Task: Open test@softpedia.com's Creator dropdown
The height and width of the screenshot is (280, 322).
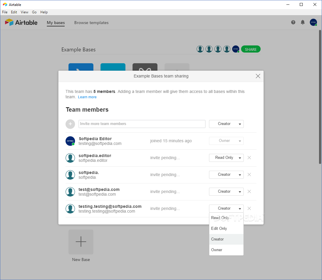Action: tap(226, 192)
